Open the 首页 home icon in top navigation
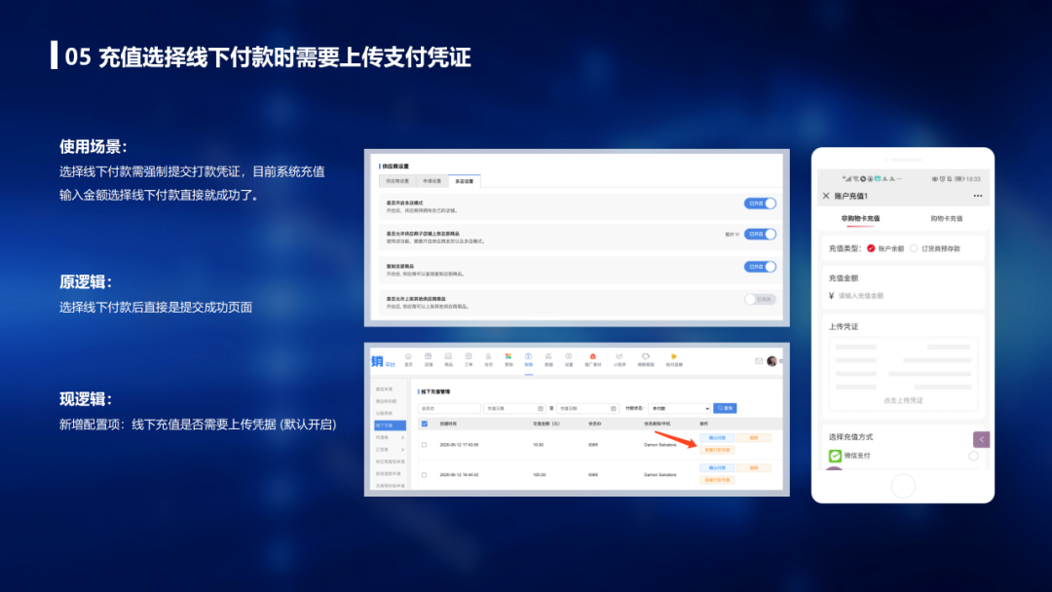Viewport: 1052px width, 592px height. [408, 358]
